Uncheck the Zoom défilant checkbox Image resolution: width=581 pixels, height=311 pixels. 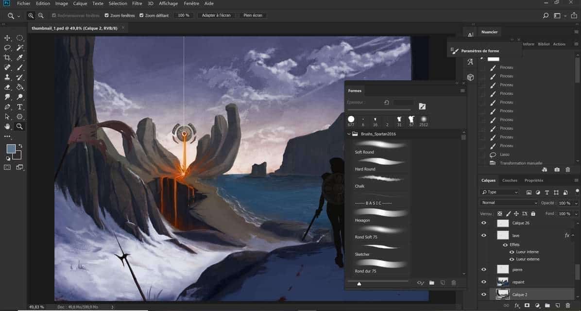click(141, 16)
